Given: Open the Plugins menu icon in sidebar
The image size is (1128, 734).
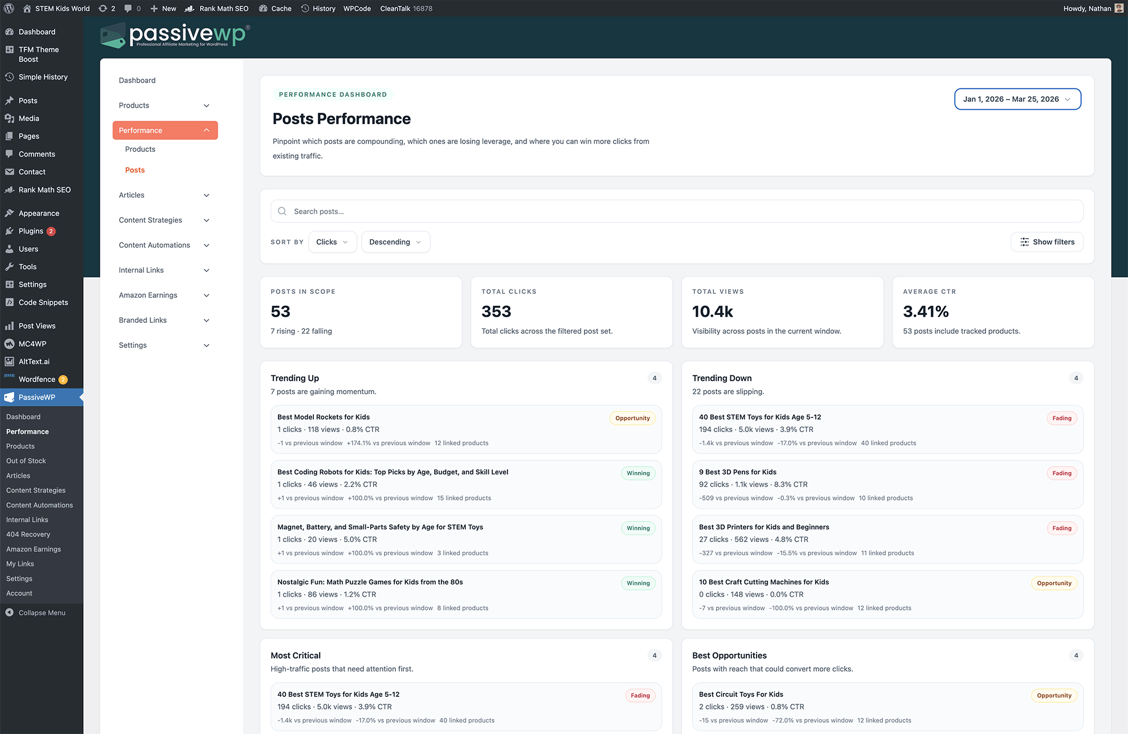Looking at the screenshot, I should [x=10, y=231].
